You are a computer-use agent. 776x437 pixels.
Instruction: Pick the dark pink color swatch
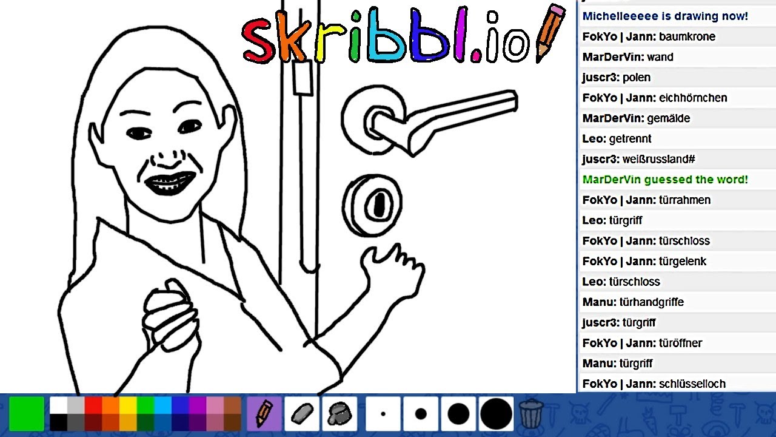(x=215, y=422)
